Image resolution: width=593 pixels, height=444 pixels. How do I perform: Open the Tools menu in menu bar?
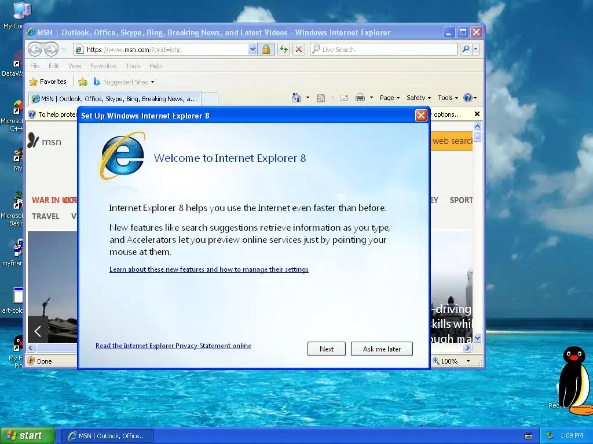[133, 66]
